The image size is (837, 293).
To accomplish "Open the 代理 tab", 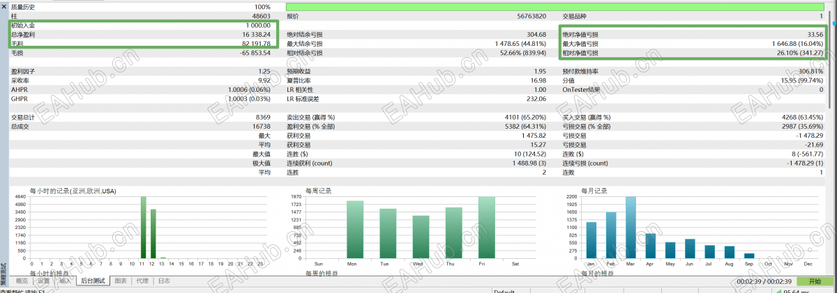I will (142, 281).
